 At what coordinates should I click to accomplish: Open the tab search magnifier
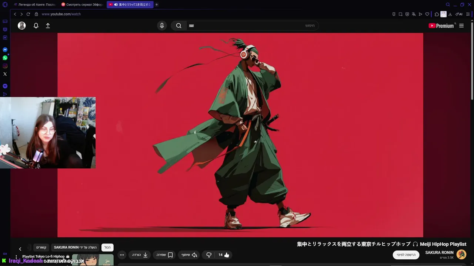pos(448,4)
